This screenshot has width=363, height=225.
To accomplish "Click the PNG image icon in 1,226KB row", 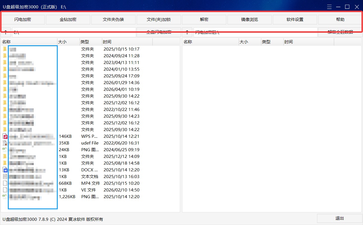I will click(x=5, y=196).
